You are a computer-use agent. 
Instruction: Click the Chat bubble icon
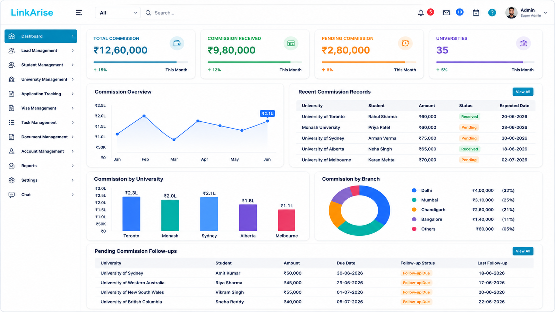[11, 195]
